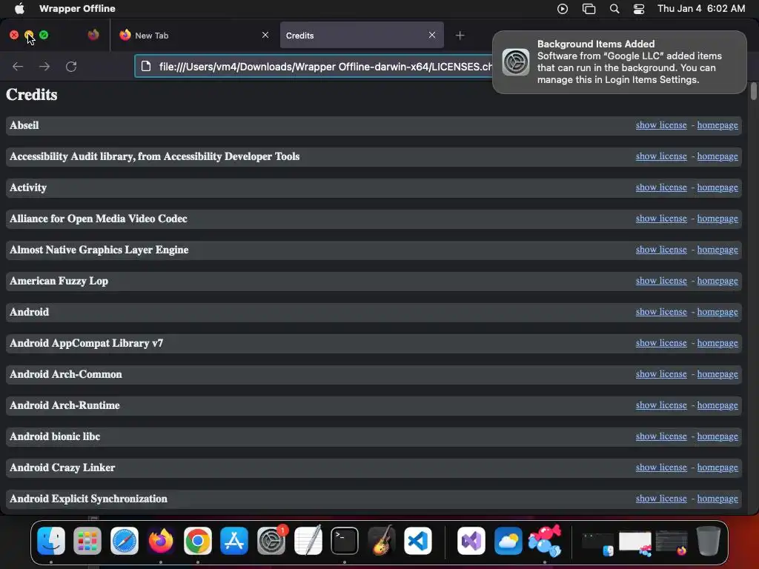Open Alliance for Open Media homepage
Screen dimensions: 759x569
point(717,219)
